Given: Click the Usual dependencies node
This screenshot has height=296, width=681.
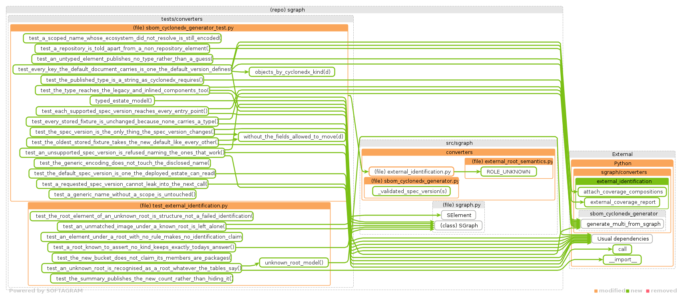Looking at the screenshot, I should pos(622,239).
